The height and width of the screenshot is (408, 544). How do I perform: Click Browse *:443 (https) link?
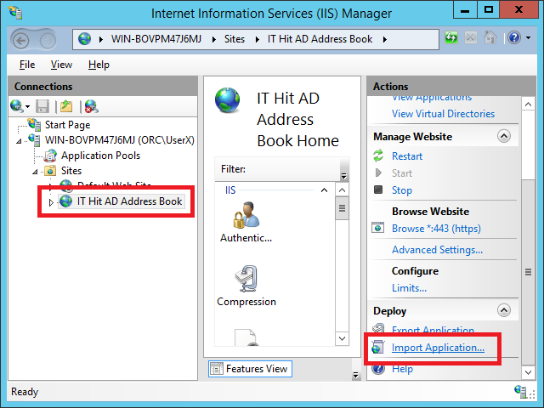pyautogui.click(x=436, y=229)
